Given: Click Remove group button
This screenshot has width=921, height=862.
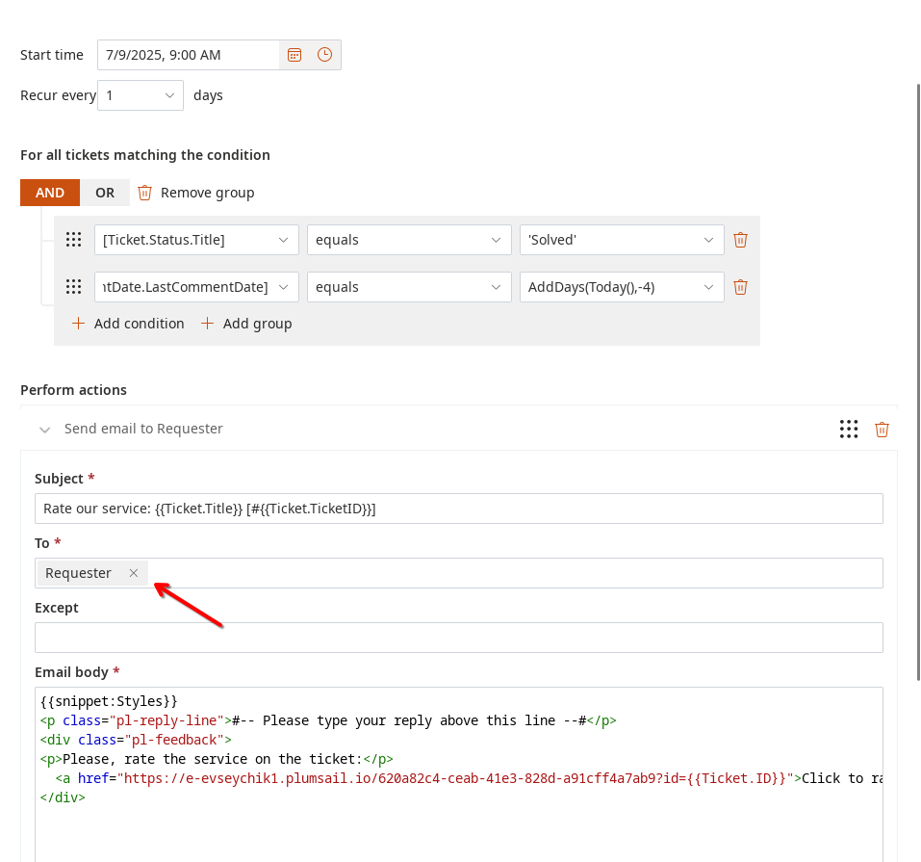Looking at the screenshot, I should (196, 193).
